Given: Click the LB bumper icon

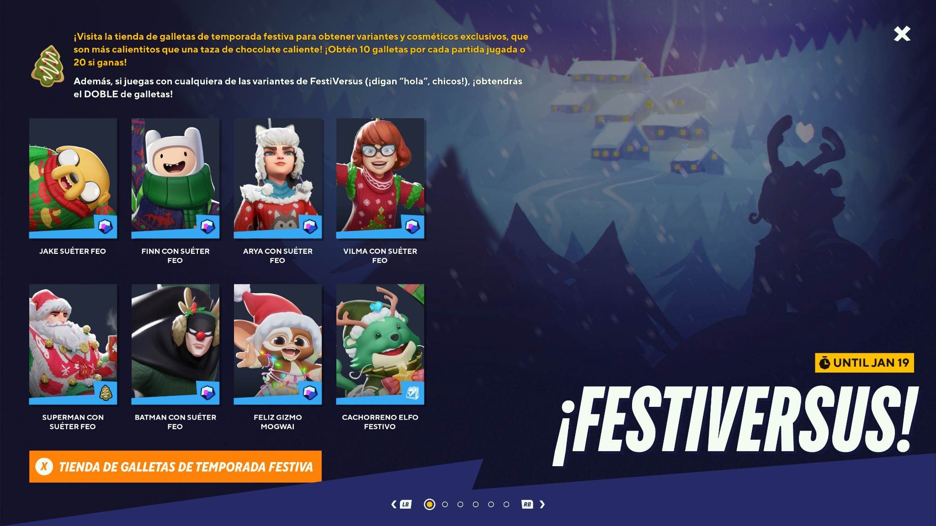Looking at the screenshot, I should click(405, 504).
